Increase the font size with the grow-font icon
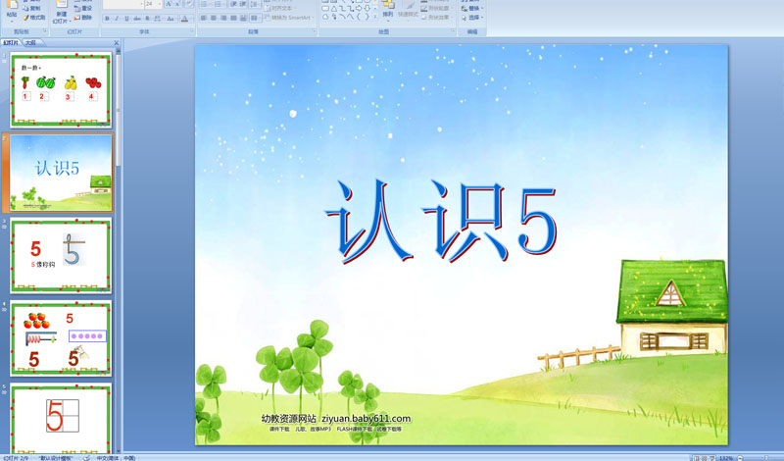The width and height of the screenshot is (784, 461). 169,4
